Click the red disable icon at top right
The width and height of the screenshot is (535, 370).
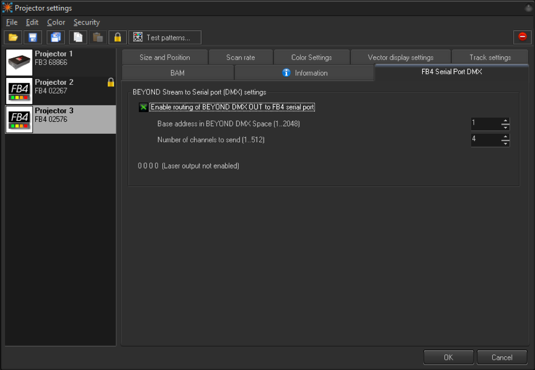tap(522, 36)
